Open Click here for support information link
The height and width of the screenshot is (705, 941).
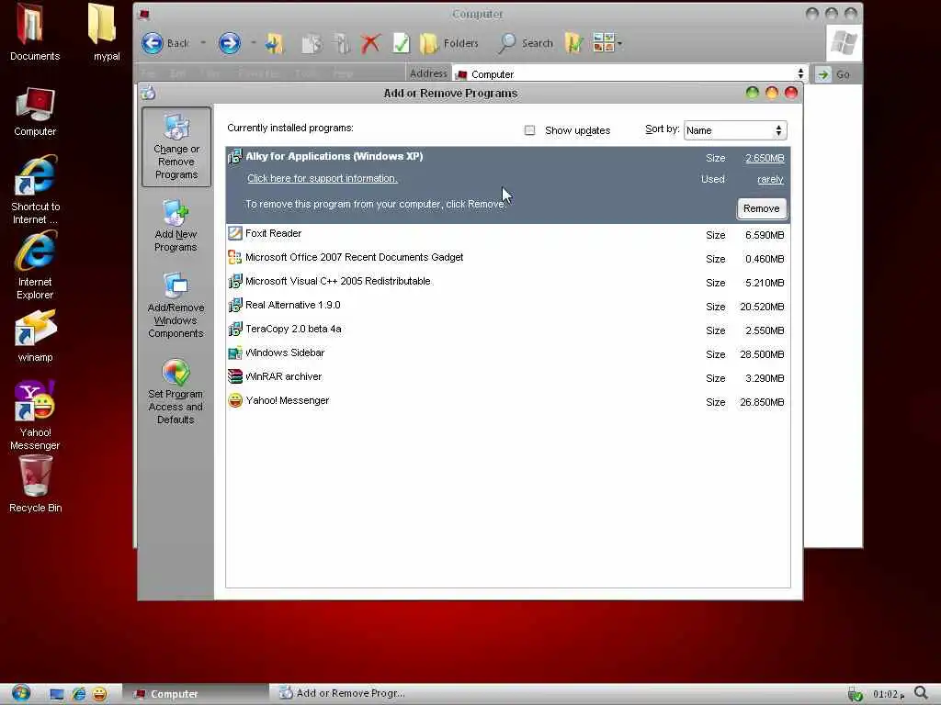coord(323,179)
